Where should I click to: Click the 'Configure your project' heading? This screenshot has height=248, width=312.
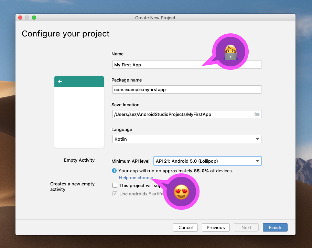coord(66,34)
